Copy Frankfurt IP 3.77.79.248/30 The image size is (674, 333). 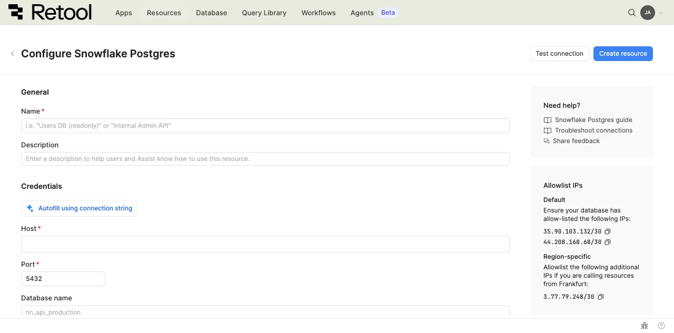[601, 297]
